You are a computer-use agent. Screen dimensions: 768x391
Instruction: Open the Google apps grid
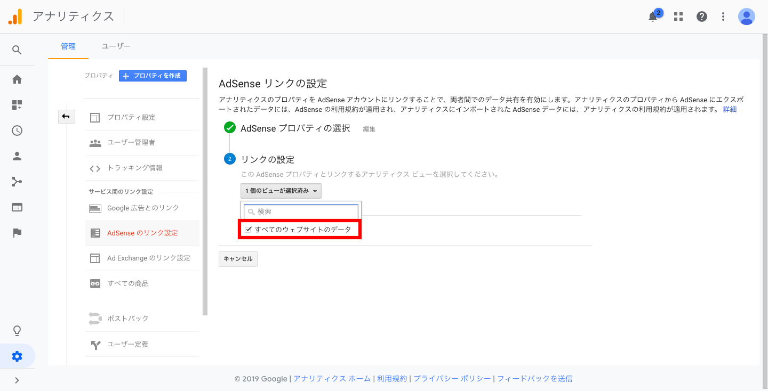click(x=678, y=17)
